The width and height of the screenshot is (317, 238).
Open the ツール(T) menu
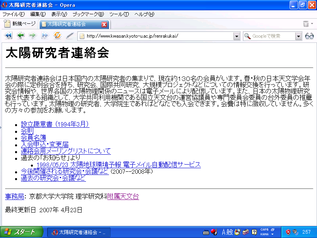119,14
